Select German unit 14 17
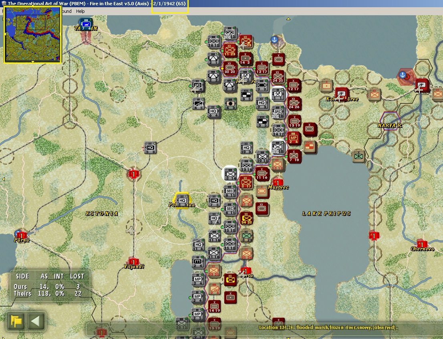The width and height of the screenshot is (443, 339). (278, 130)
